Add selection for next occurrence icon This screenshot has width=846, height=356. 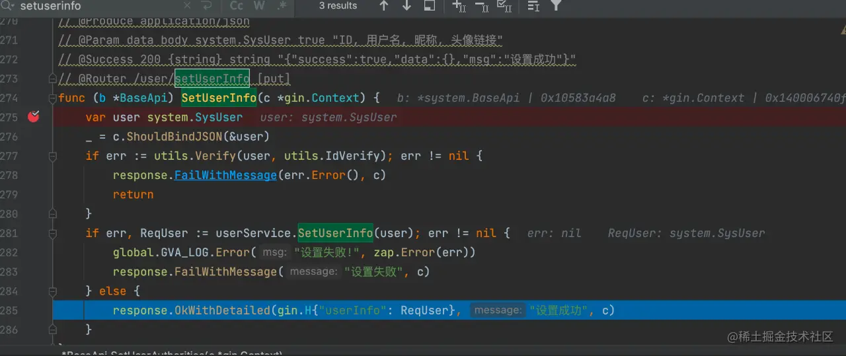click(x=459, y=6)
